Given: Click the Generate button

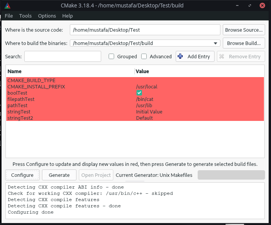Looking at the screenshot, I should pos(59,175).
